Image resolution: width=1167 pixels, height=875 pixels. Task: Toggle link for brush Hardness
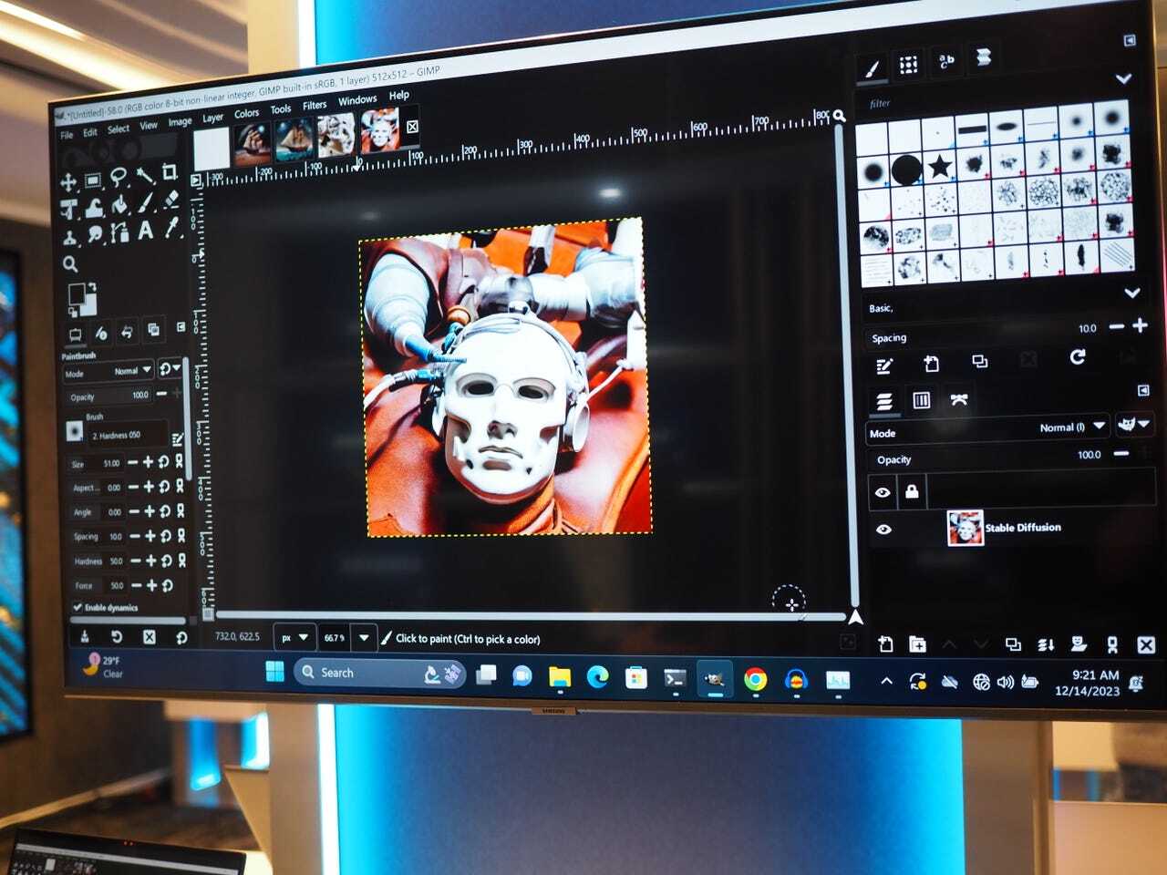pos(181,560)
